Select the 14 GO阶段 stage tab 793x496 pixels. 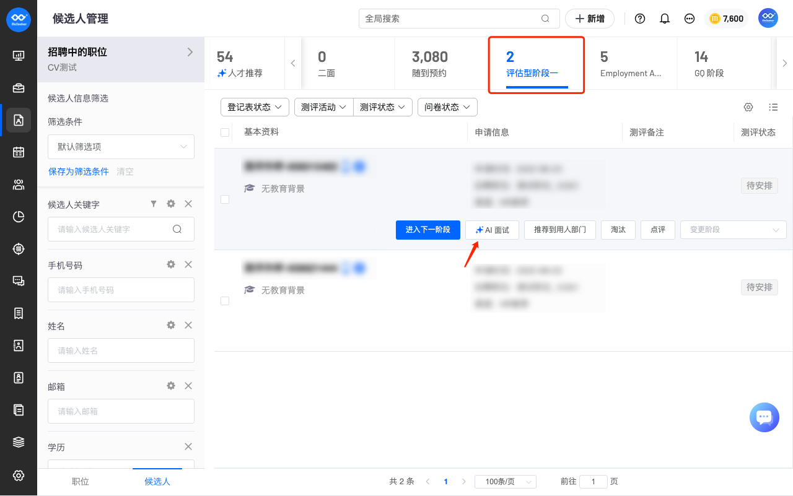(724, 64)
